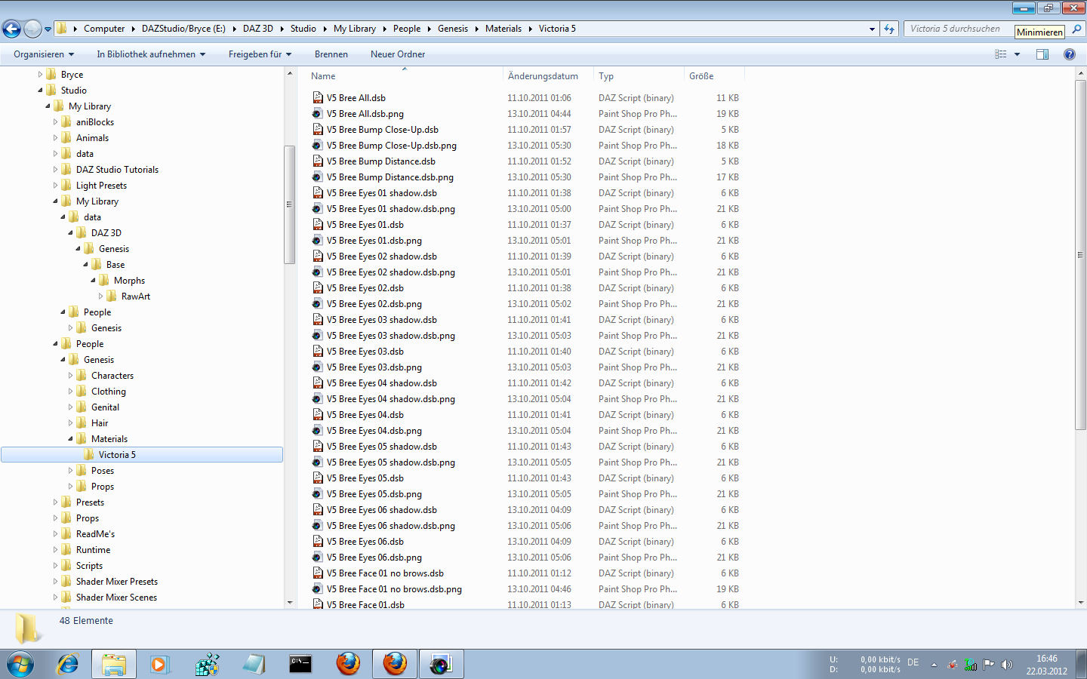The width and height of the screenshot is (1087, 679).
Task: Open the Windows Start orb
Action: (x=20, y=665)
